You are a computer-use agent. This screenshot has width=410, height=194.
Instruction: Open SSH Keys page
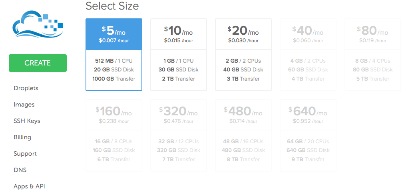[27, 121]
